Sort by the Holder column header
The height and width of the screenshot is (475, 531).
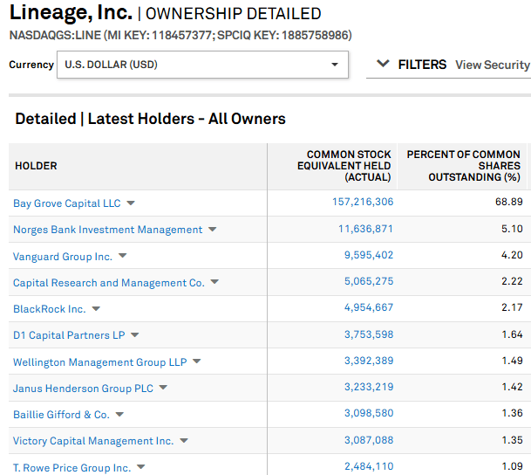tap(37, 166)
